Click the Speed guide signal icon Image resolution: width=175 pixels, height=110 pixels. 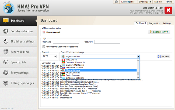(6, 62)
